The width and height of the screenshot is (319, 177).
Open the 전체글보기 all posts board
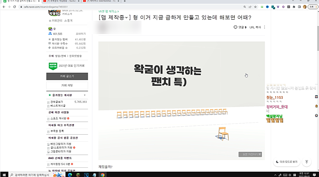click(58, 102)
